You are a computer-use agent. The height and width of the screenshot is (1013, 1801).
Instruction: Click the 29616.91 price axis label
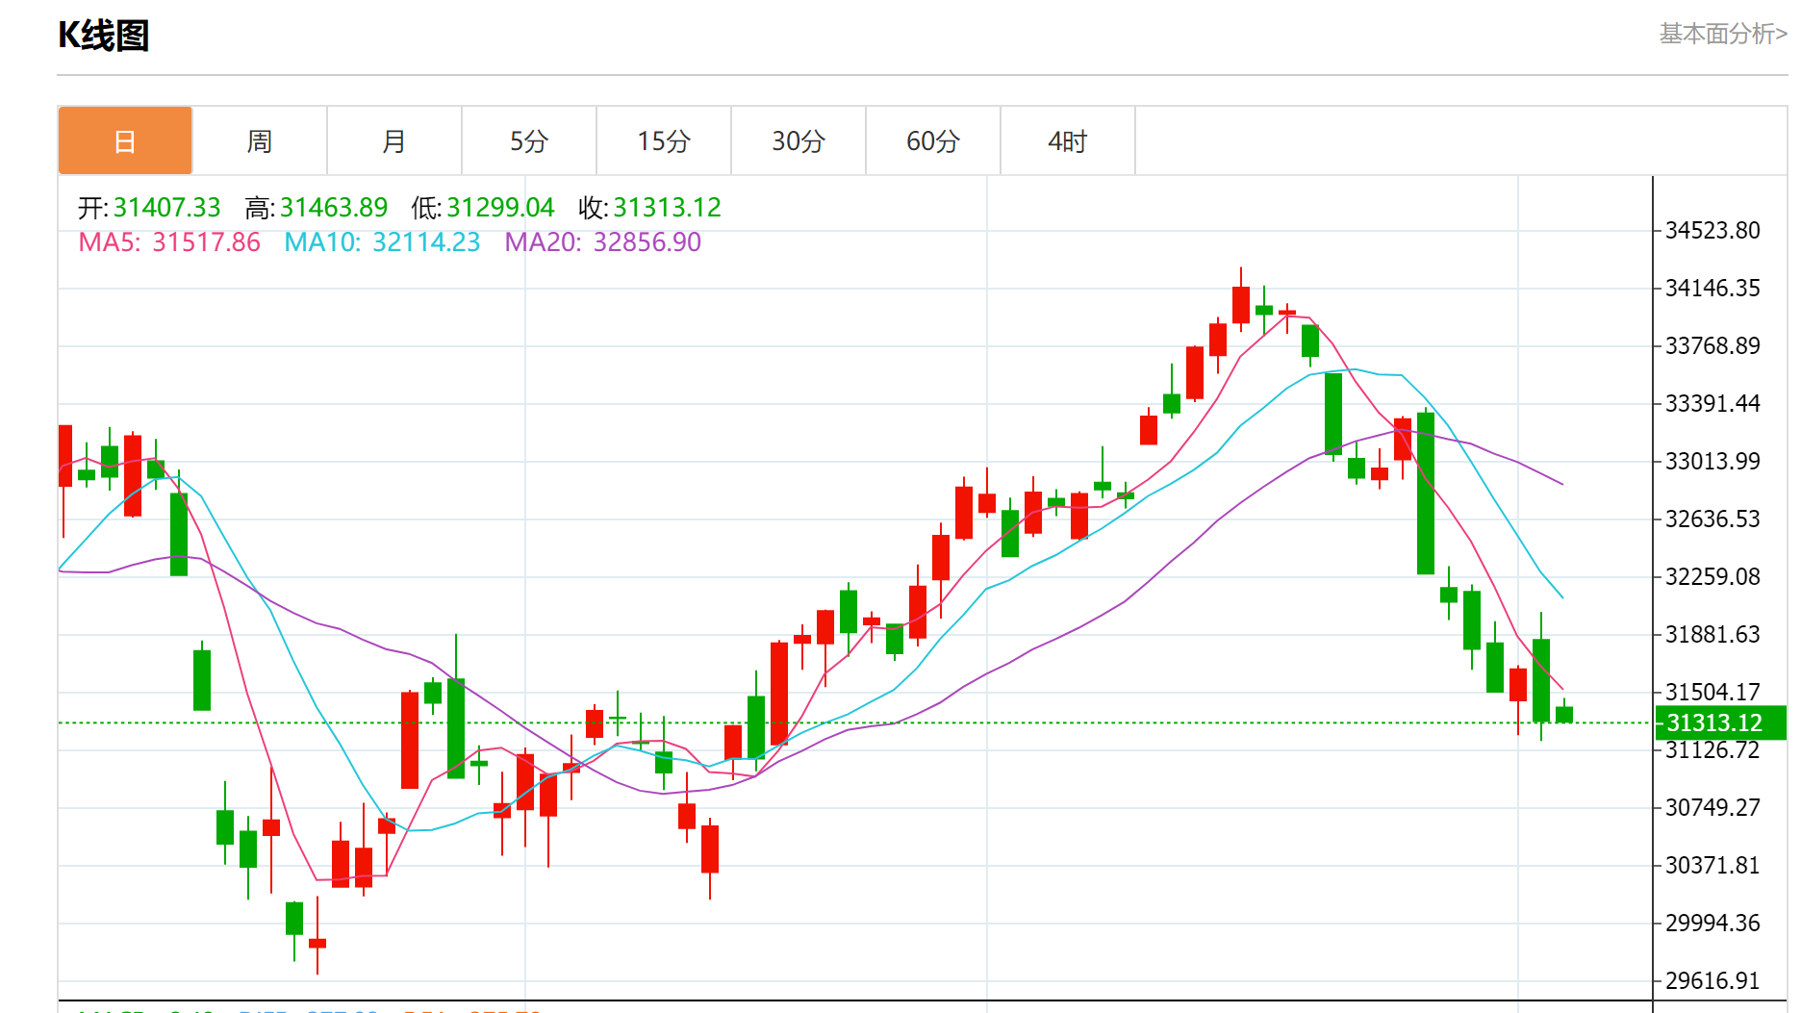pos(1712,981)
